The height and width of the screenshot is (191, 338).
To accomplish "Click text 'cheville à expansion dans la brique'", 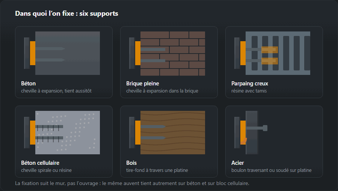I will tap(162, 91).
